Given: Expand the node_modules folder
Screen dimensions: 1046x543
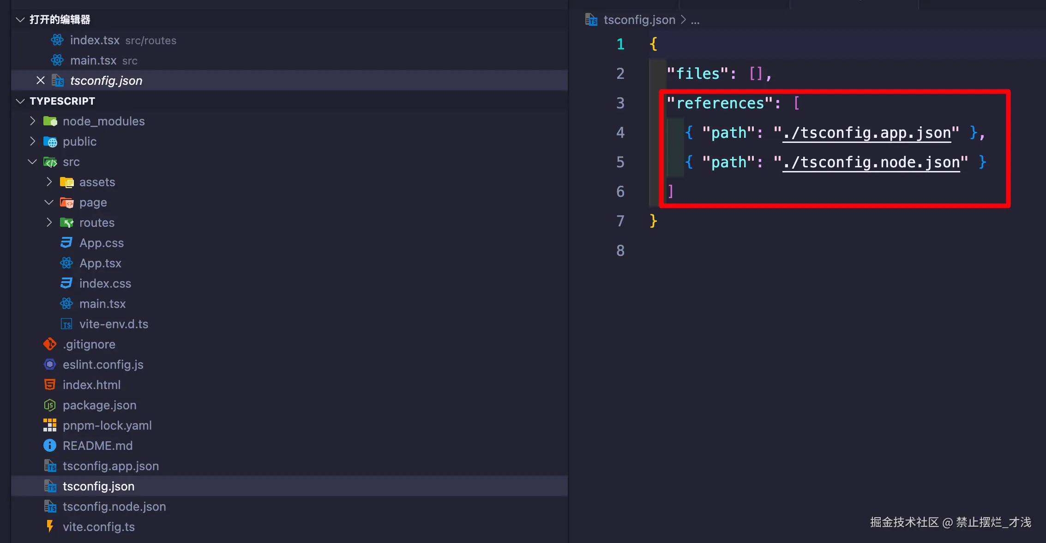Looking at the screenshot, I should tap(32, 121).
